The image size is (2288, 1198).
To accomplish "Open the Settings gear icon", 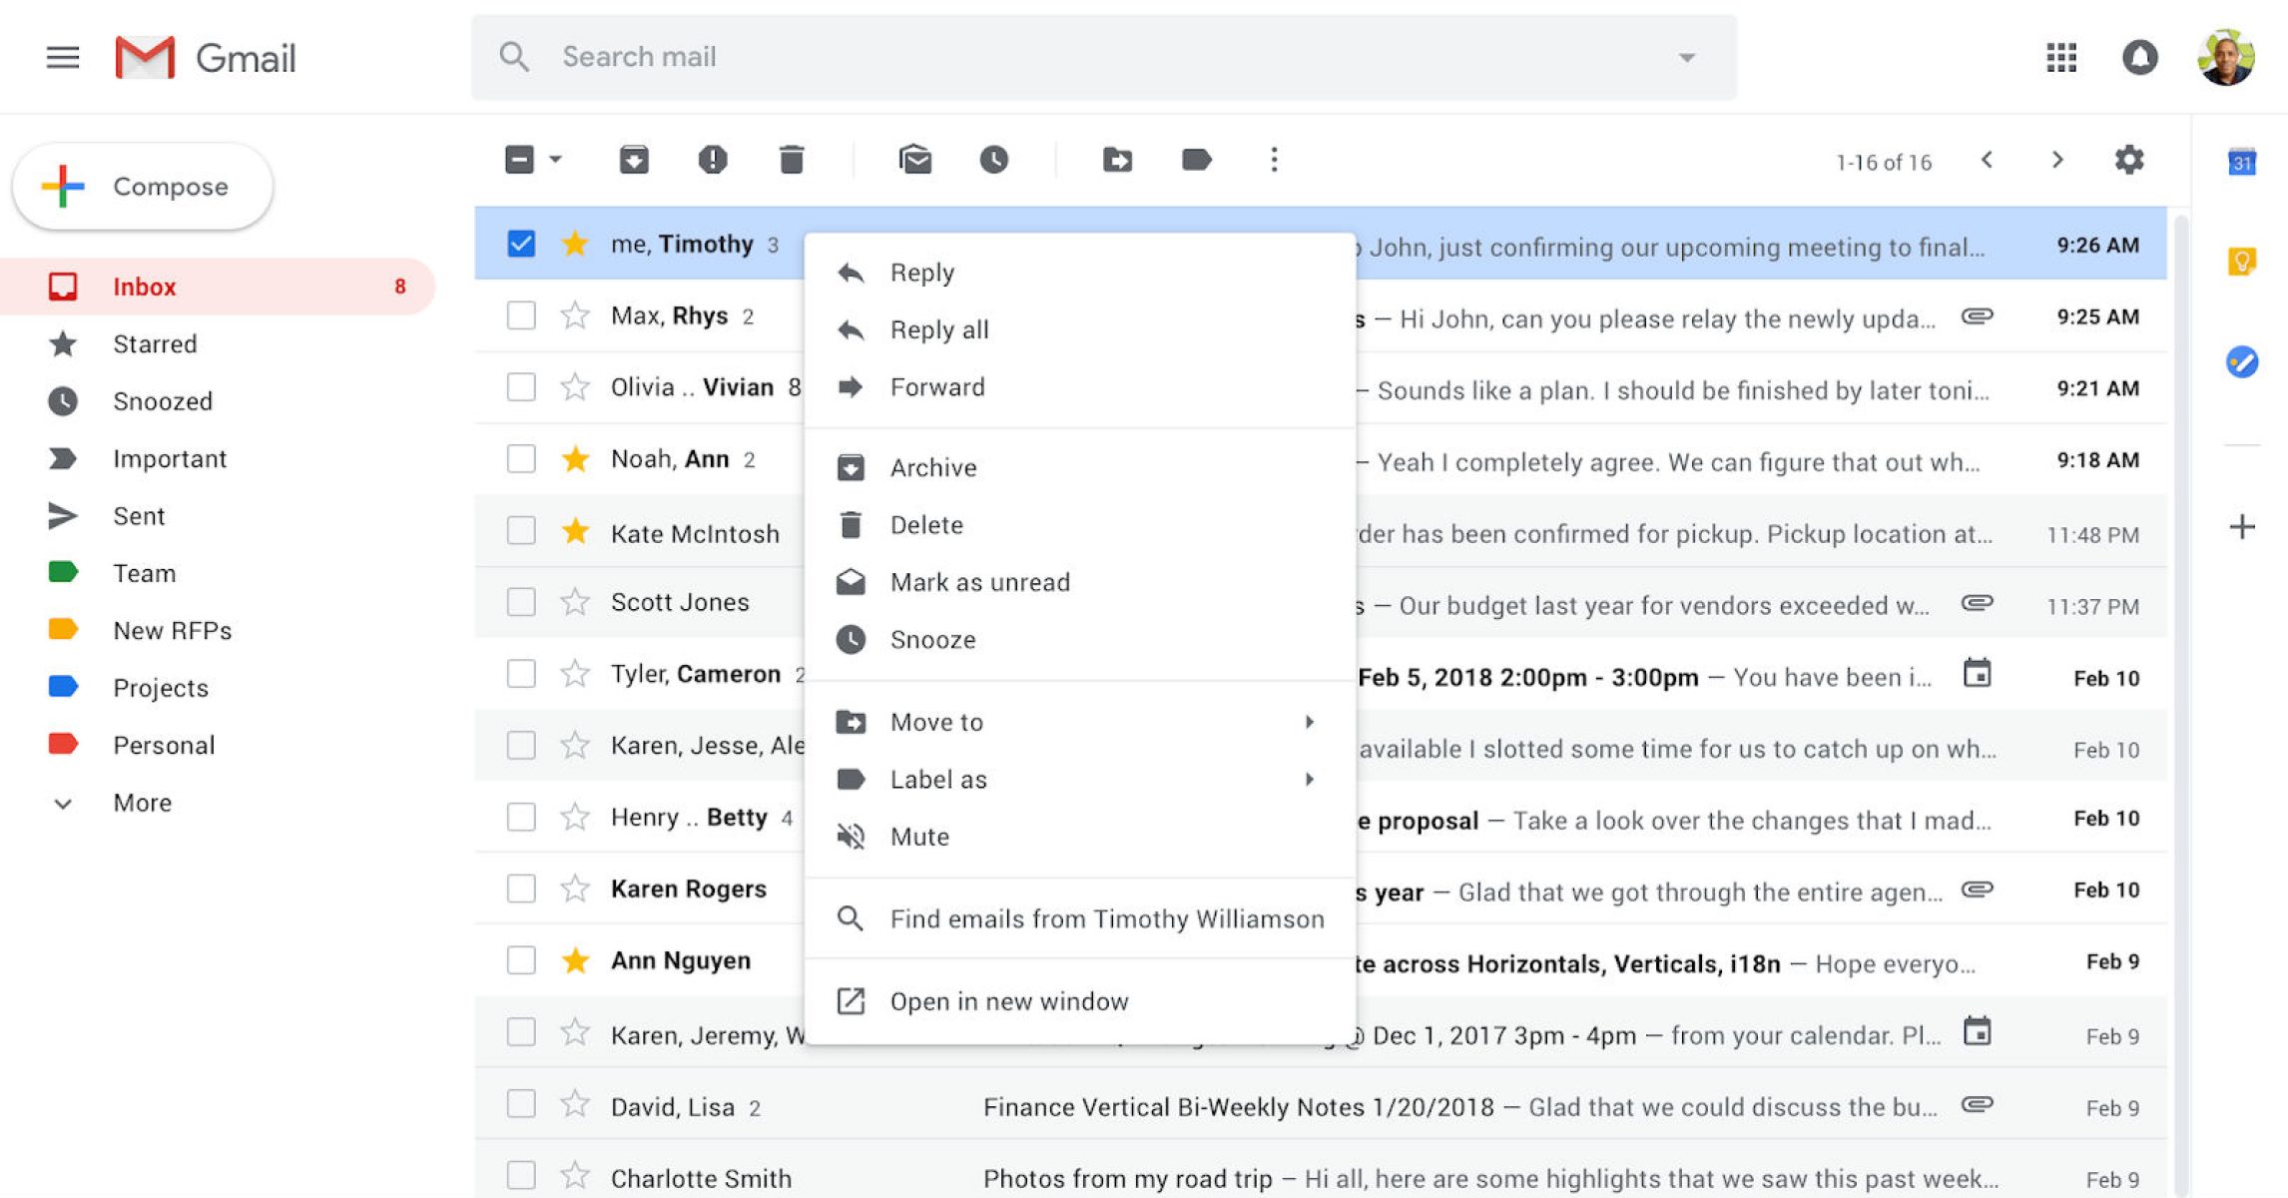I will (x=2129, y=160).
